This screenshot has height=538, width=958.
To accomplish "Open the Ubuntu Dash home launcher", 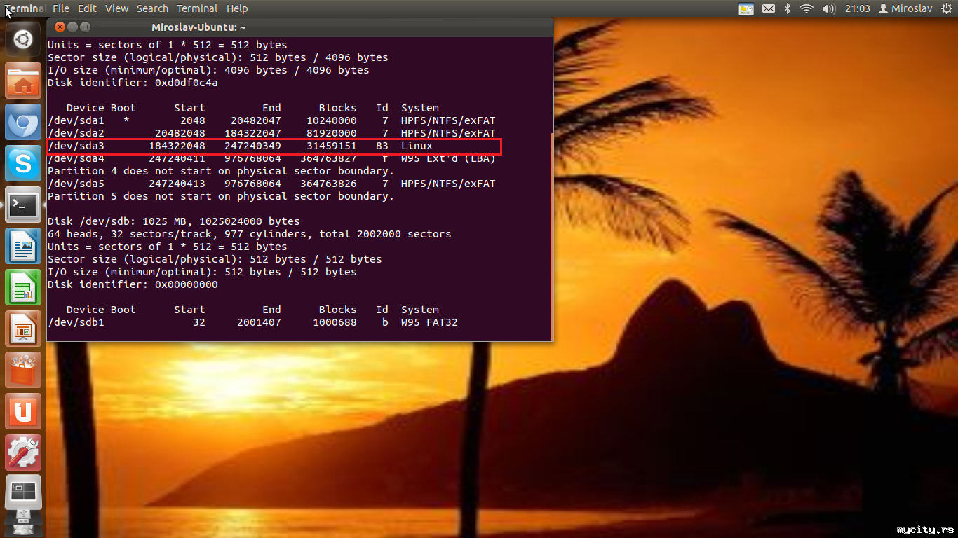I will coord(23,39).
